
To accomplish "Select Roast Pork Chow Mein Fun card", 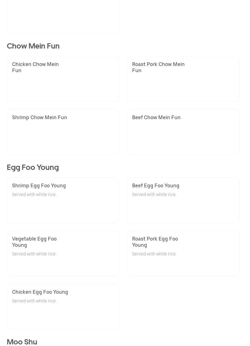I will (x=183, y=79).
